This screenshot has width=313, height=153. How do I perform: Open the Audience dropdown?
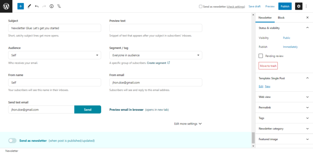pyautogui.click(x=55, y=55)
